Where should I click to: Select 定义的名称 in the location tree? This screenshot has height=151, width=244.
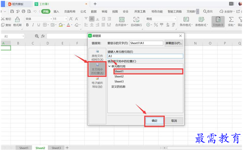point(118,87)
